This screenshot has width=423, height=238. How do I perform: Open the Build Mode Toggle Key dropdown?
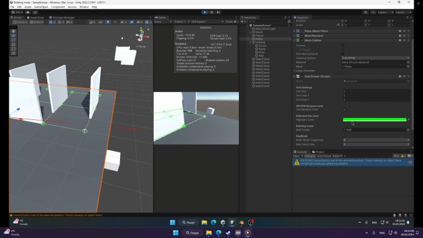pyautogui.click(x=376, y=140)
